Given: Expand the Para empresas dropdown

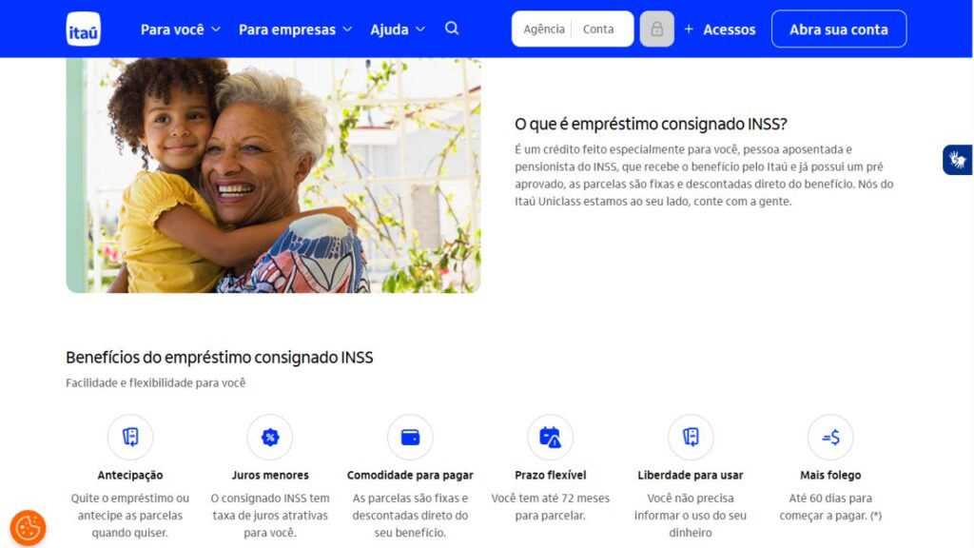Looking at the screenshot, I should (295, 29).
